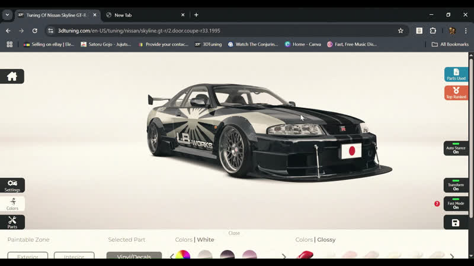Open the Colors panel
The height and width of the screenshot is (266, 474).
pos(12,204)
